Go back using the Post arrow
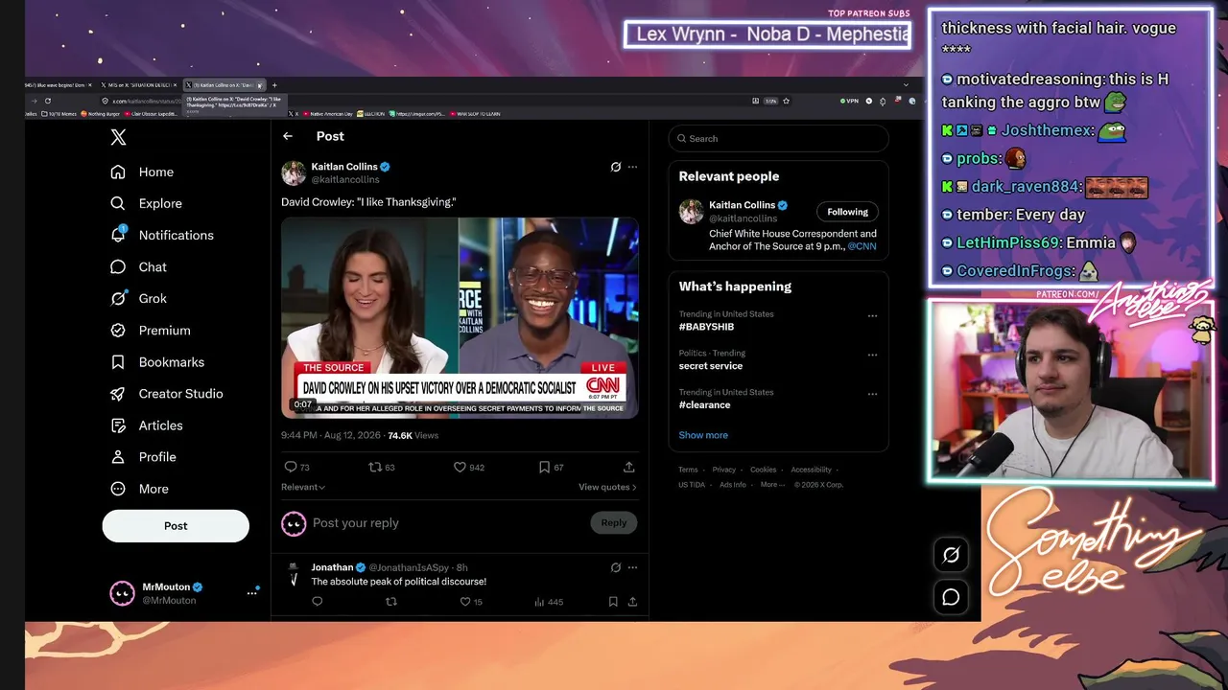Viewport: 1228px width, 690px height. [x=288, y=136]
